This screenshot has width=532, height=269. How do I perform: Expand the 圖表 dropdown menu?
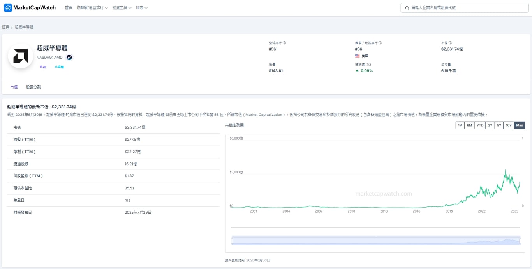(x=142, y=8)
